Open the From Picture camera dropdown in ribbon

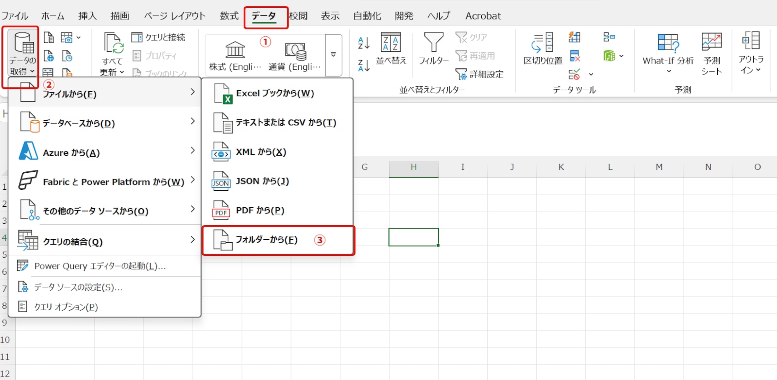71,37
